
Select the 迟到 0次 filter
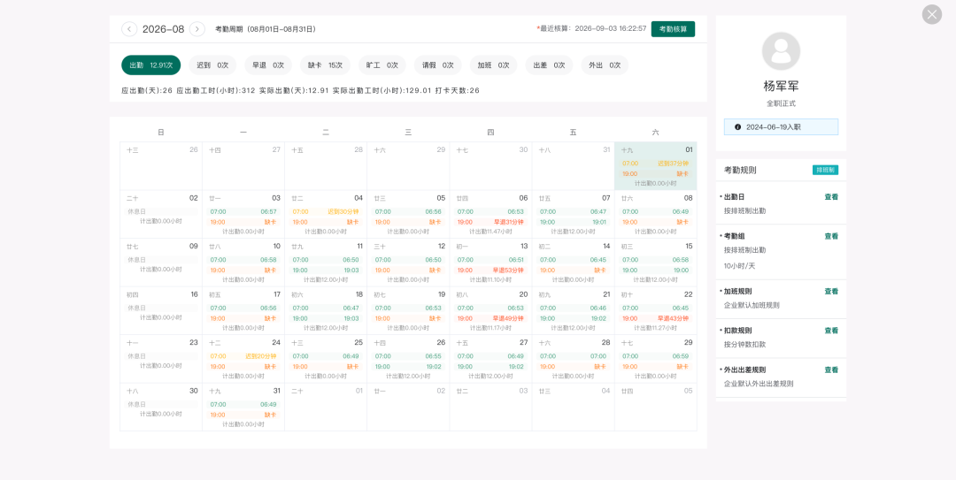[x=212, y=65]
